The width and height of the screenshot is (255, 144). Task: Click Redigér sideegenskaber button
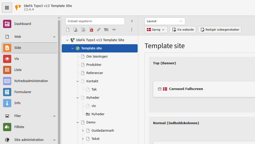coord(220,30)
